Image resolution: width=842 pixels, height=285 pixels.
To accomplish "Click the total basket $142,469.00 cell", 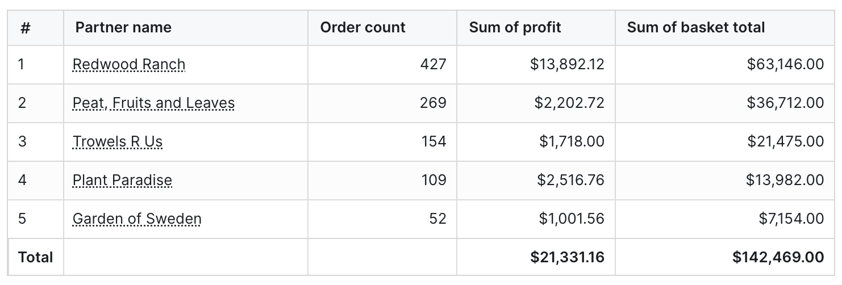I will [x=778, y=257].
